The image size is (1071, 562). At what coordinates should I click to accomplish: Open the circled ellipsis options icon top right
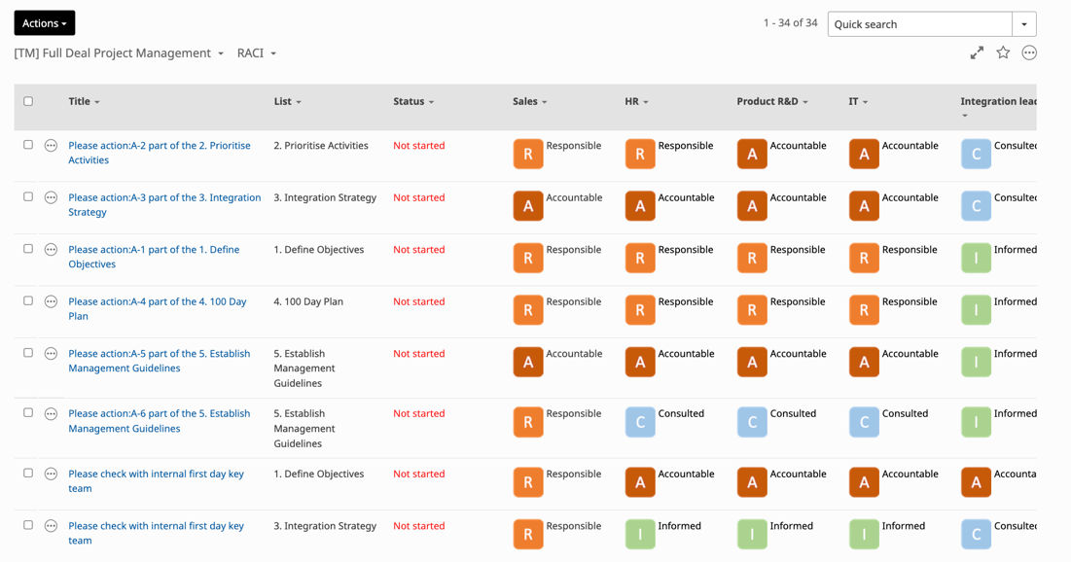[x=1028, y=53]
